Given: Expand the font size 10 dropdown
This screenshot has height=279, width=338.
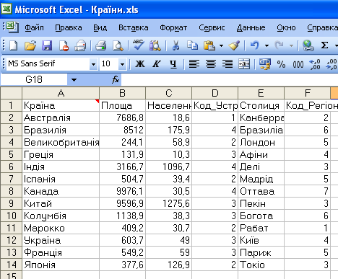Looking at the screenshot, I should click(122, 64).
